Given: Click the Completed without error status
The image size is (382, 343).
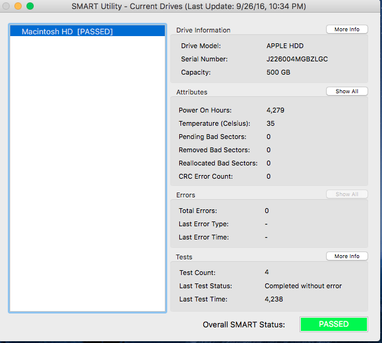Looking at the screenshot, I should click(x=303, y=286).
